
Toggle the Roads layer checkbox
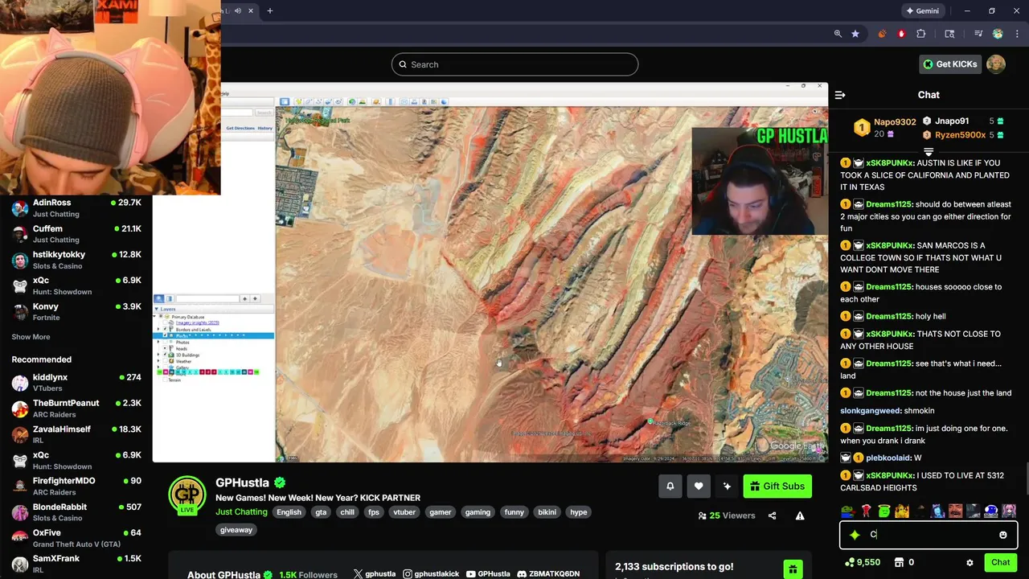pos(165,348)
